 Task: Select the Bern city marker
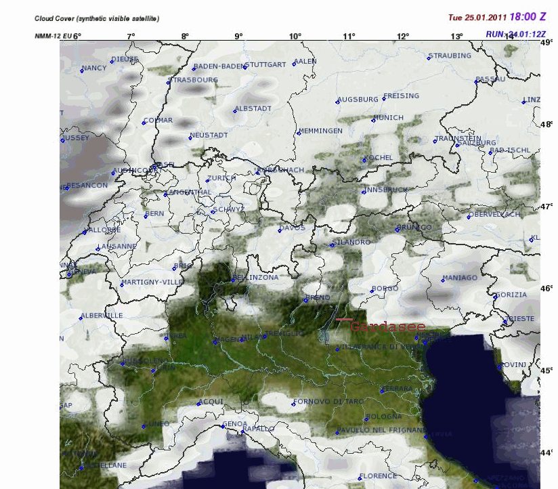coord(144,217)
